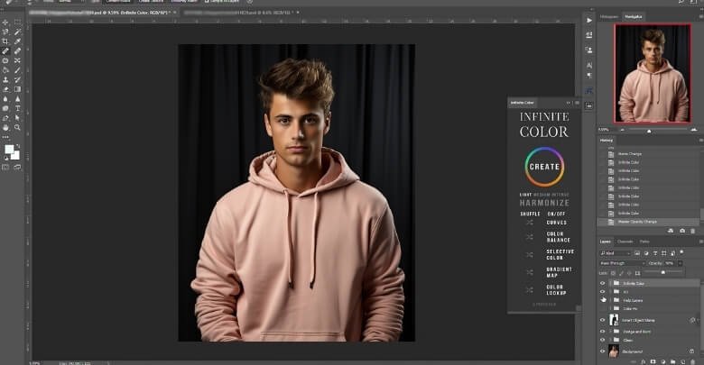The width and height of the screenshot is (704, 365).
Task: Show the hidden Color Fix group
Action: pyautogui.click(x=603, y=308)
